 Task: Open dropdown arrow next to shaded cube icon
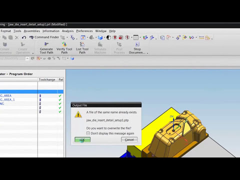tap(104, 37)
